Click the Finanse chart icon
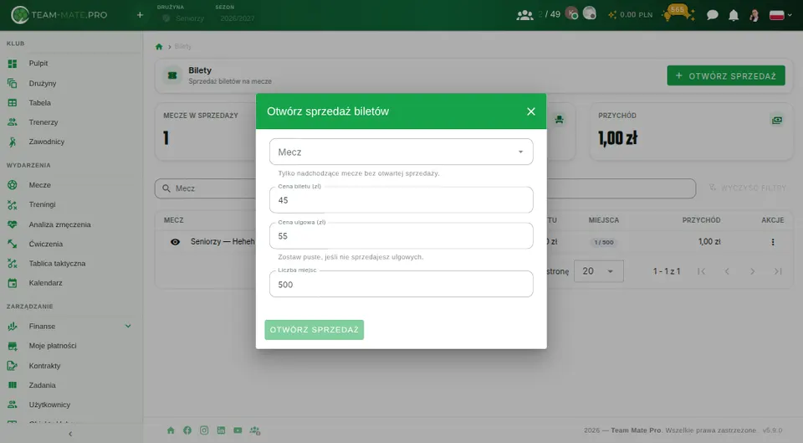 pos(13,326)
